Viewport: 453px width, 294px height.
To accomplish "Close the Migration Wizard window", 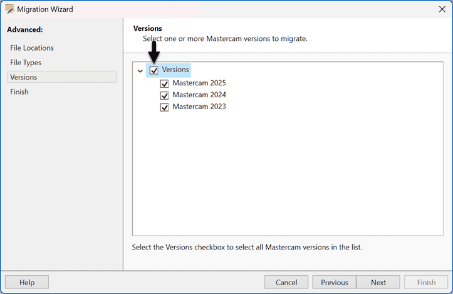I will (x=442, y=9).
